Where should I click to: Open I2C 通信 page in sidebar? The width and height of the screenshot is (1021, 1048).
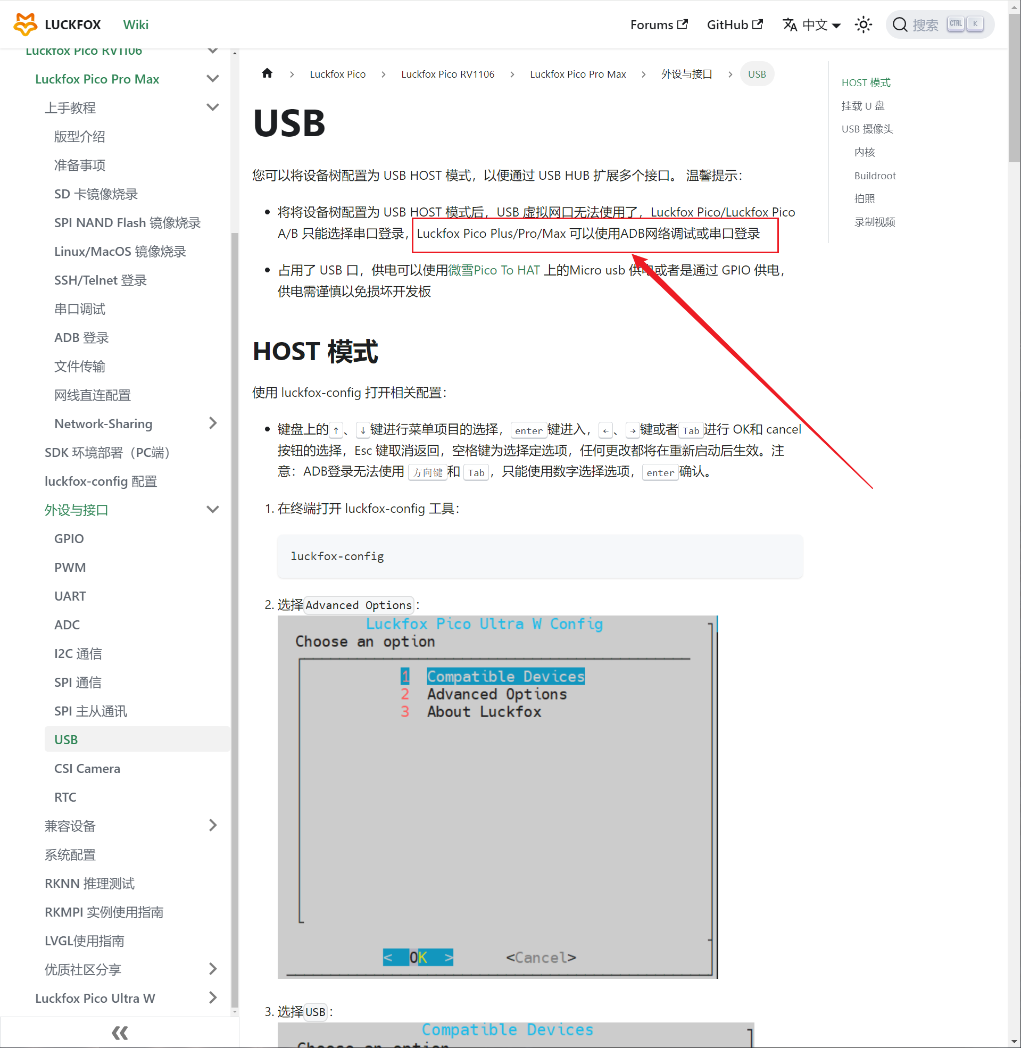point(78,653)
